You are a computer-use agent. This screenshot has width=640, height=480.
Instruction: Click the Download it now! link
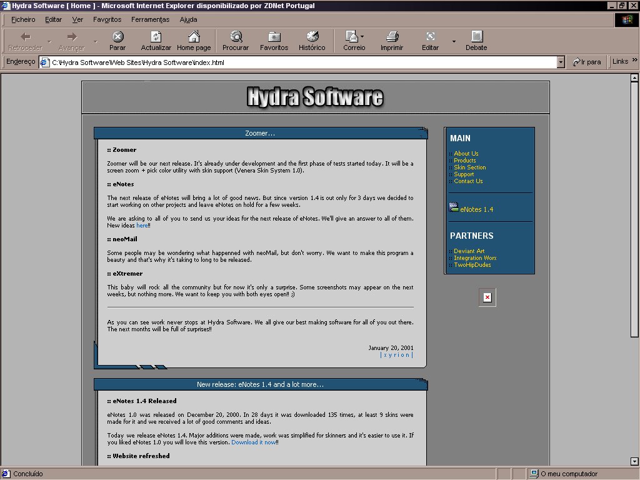254,441
